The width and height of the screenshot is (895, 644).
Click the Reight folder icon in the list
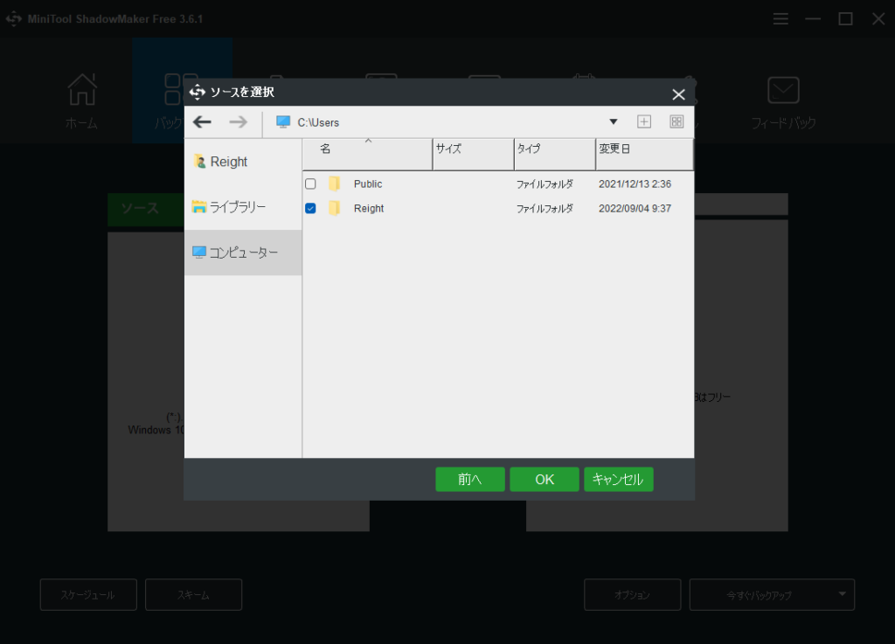pyautogui.click(x=334, y=209)
